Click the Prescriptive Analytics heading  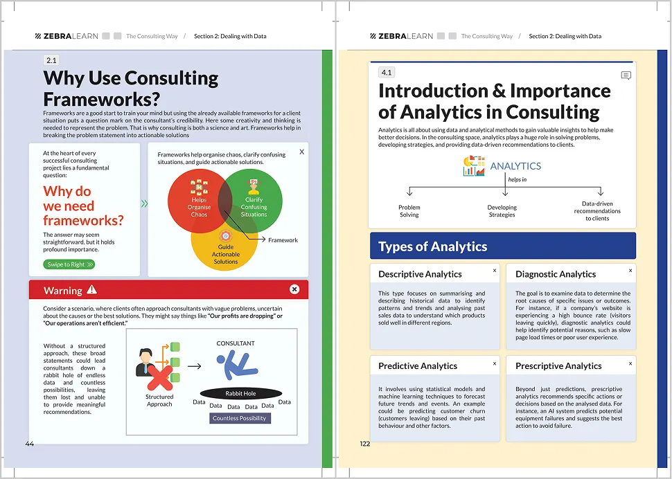coord(558,366)
